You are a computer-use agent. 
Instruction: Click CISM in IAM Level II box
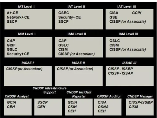coord(63,50)
